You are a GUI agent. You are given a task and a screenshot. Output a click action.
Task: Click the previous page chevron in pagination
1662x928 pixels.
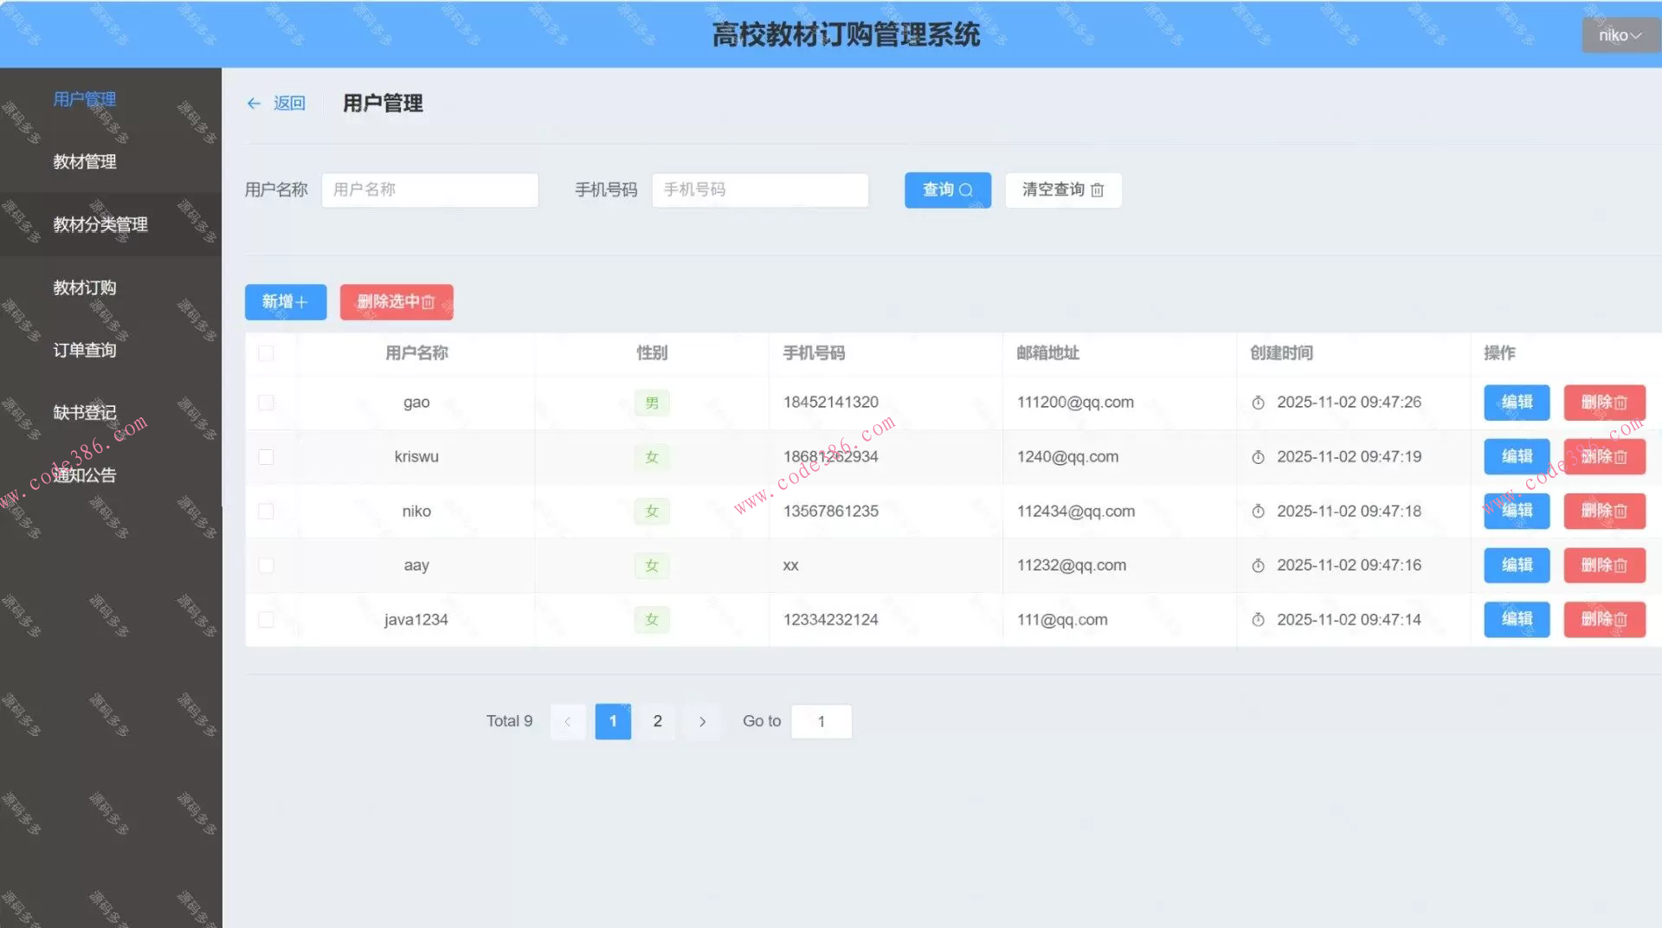pos(568,721)
